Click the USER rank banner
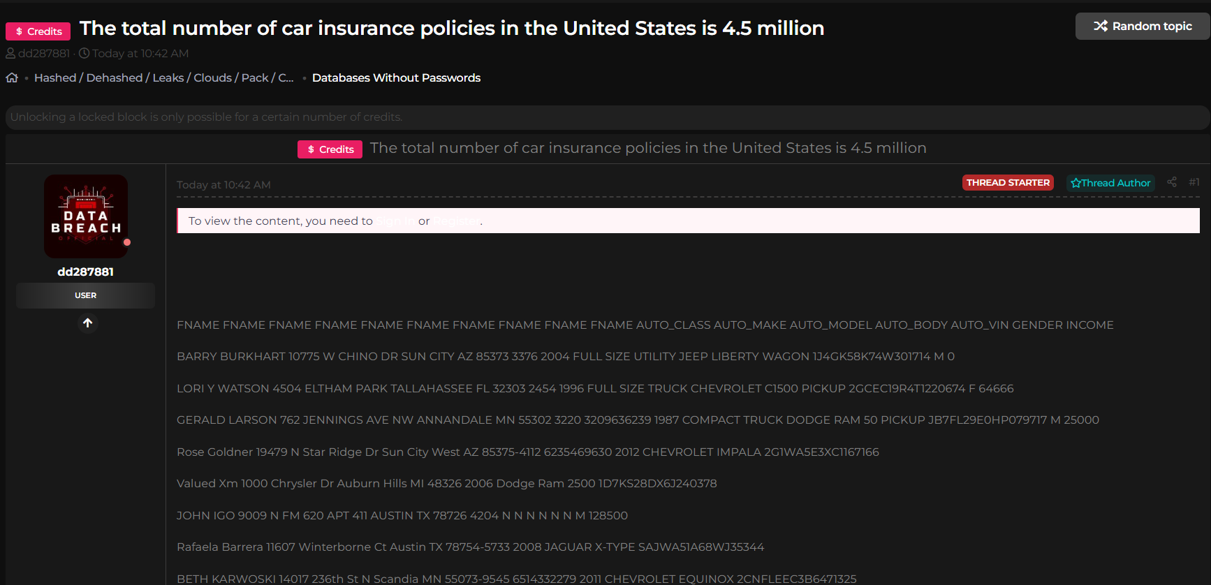The width and height of the screenshot is (1211, 585). point(86,295)
